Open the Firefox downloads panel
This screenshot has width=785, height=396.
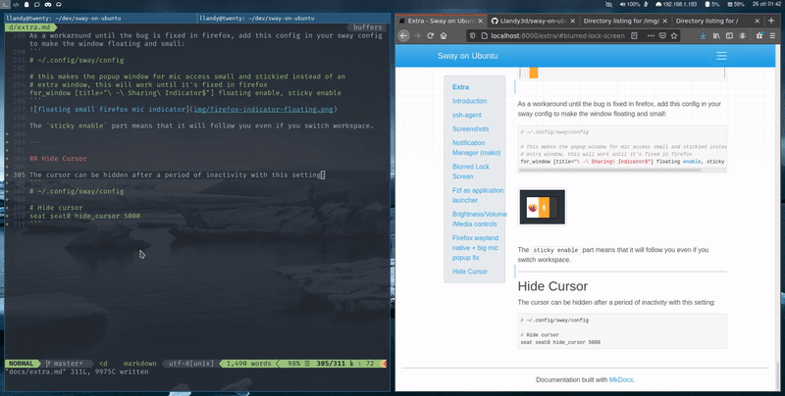click(703, 36)
